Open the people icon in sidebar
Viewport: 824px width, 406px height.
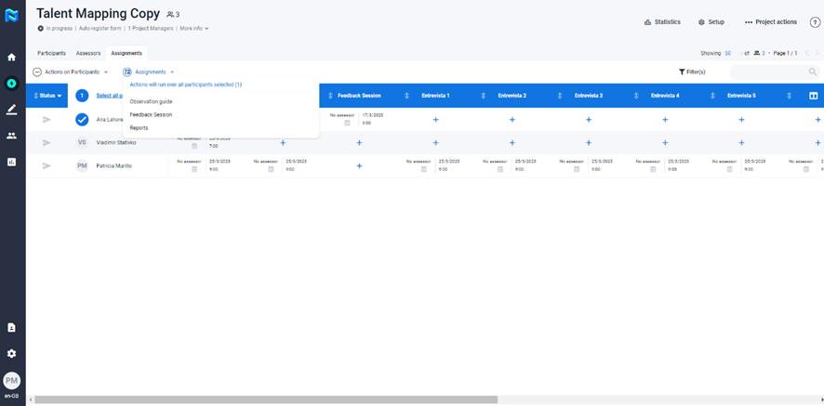coord(11,136)
